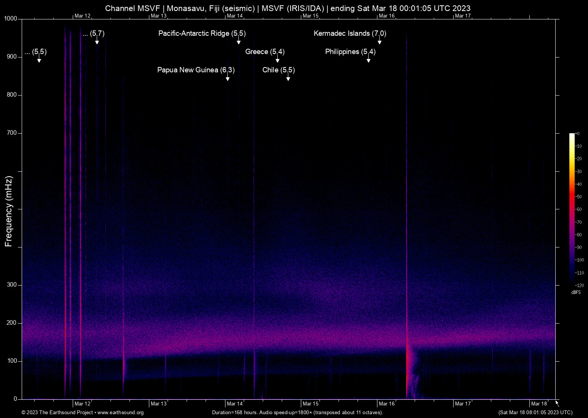The height and width of the screenshot is (418, 588).
Task: Click the 900 frequency axis label
Action: 12,57
